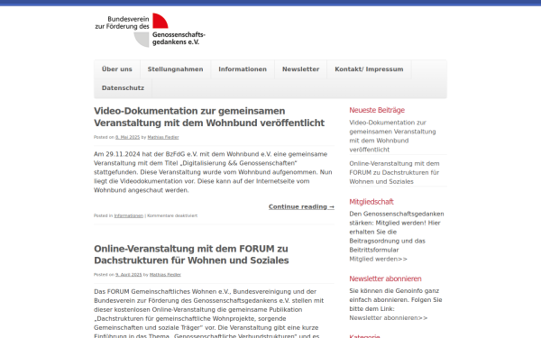The height and width of the screenshot is (338, 541).
Task: Select Kontakt/ Impressum in navigation
Action: click(369, 69)
